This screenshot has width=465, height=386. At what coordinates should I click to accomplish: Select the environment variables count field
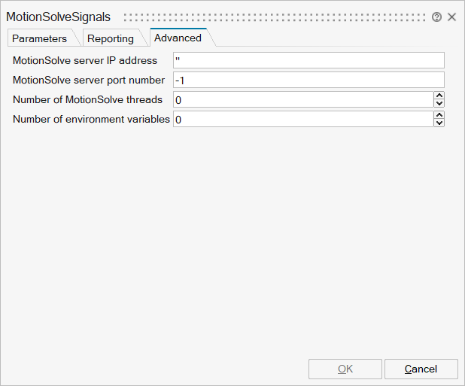(x=302, y=119)
